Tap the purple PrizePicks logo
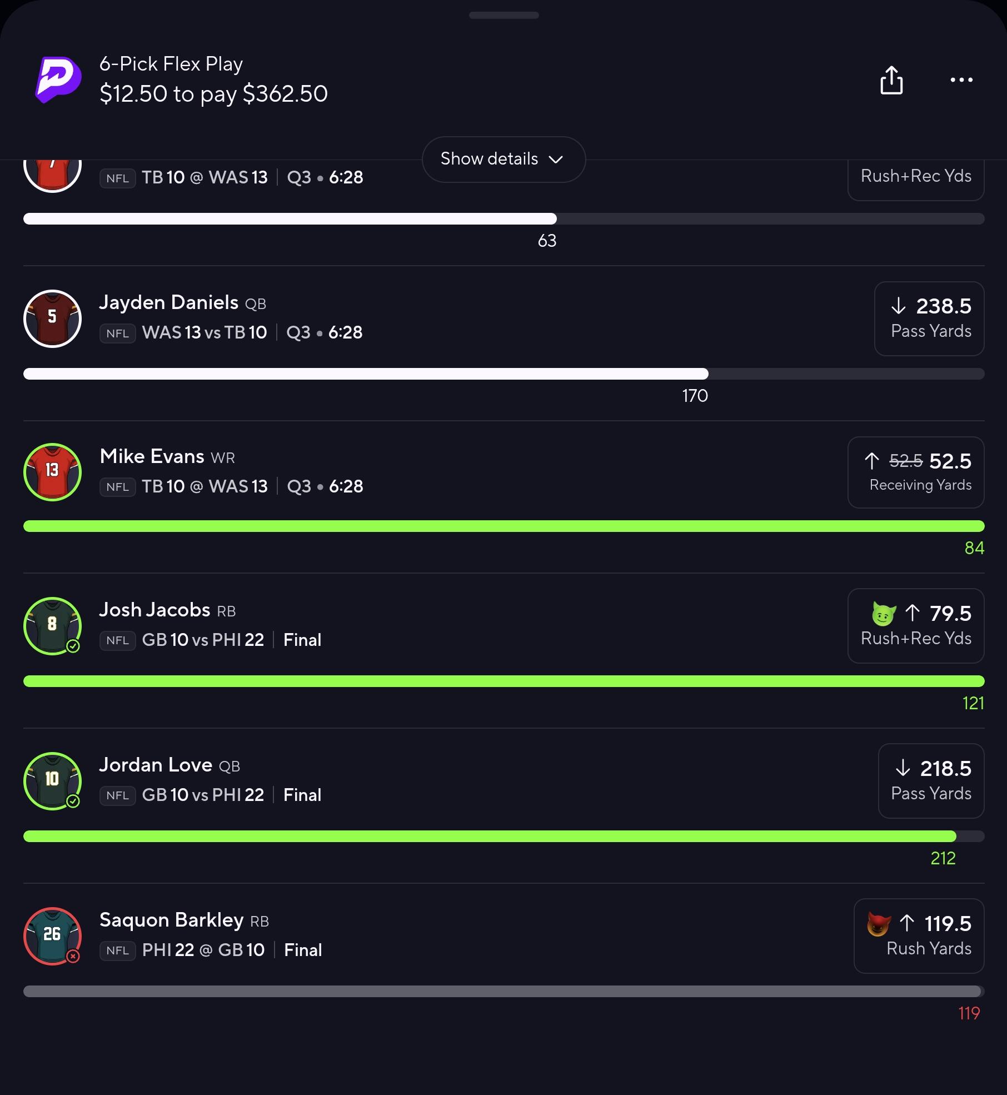This screenshot has height=1095, width=1007. point(58,79)
